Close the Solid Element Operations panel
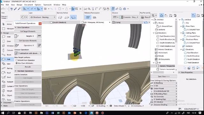Screen dimensions: 204x115 40,23
